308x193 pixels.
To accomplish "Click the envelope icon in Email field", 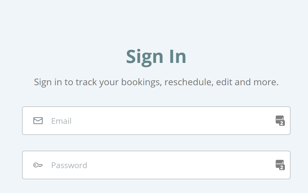I will pyautogui.click(x=38, y=121).
